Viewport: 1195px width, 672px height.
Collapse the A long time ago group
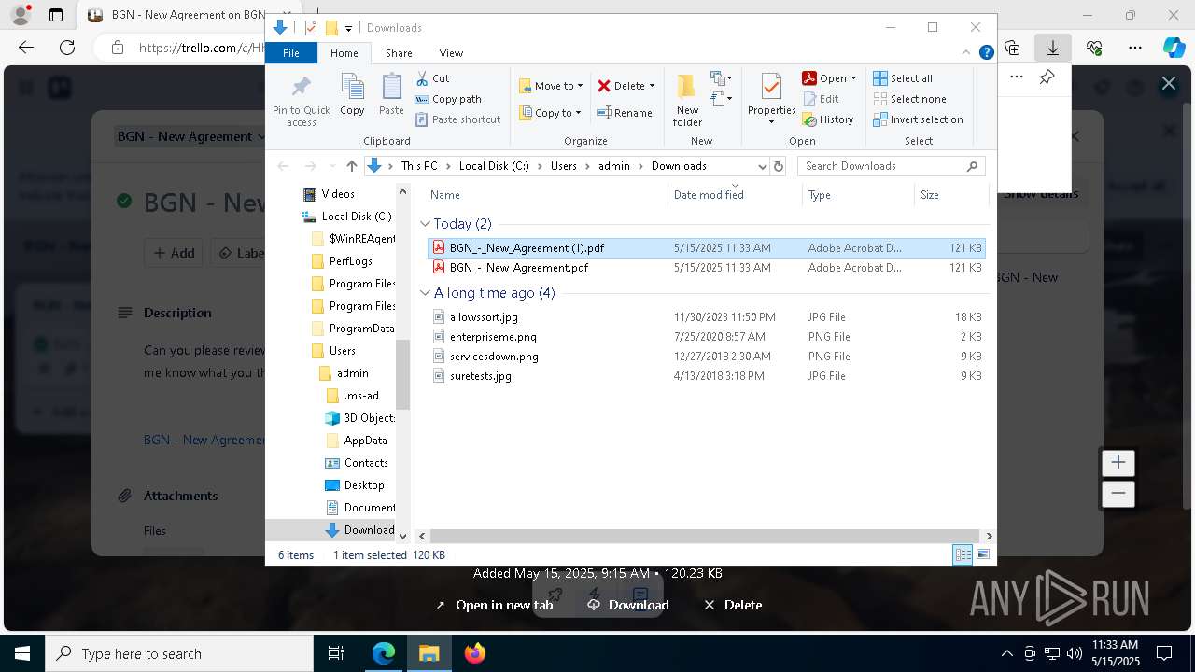[425, 293]
